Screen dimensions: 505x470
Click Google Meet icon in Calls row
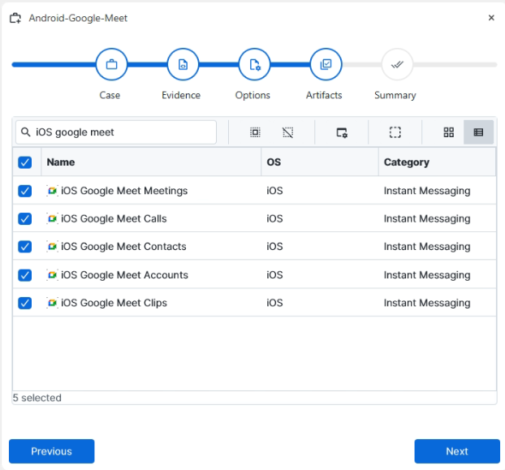coord(52,219)
